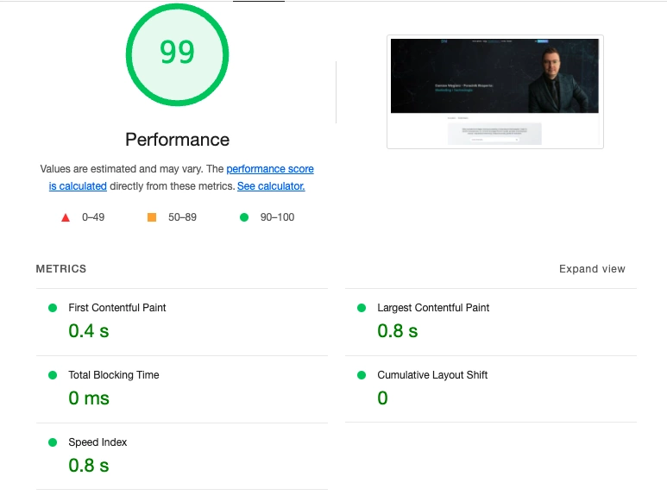This screenshot has height=495, width=667.
Task: Expand the Total Blocking Time metric label
Action: pyautogui.click(x=114, y=375)
